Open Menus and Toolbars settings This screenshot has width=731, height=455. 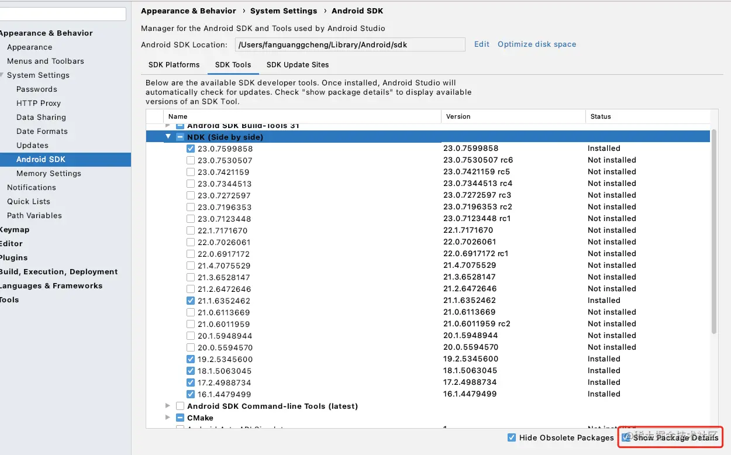(x=46, y=61)
